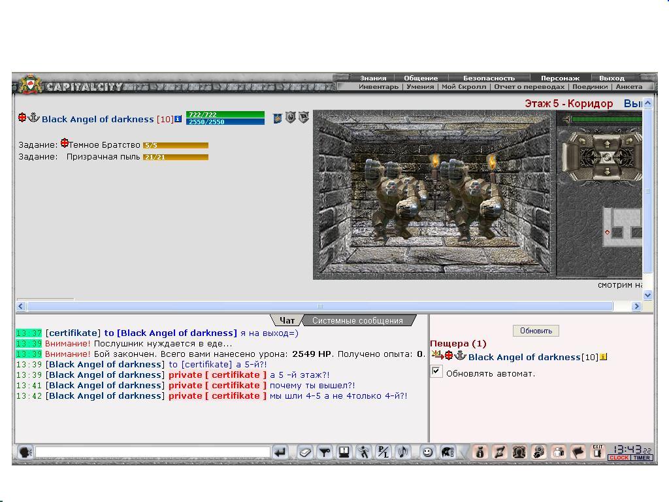Switch to the TIMER mode
This screenshot has width=669, height=502.
tap(642, 458)
